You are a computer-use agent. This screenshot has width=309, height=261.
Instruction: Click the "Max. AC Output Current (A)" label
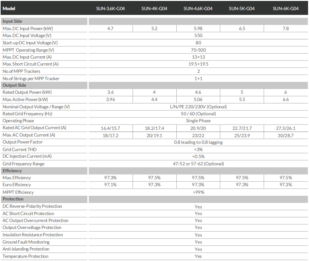(29, 135)
